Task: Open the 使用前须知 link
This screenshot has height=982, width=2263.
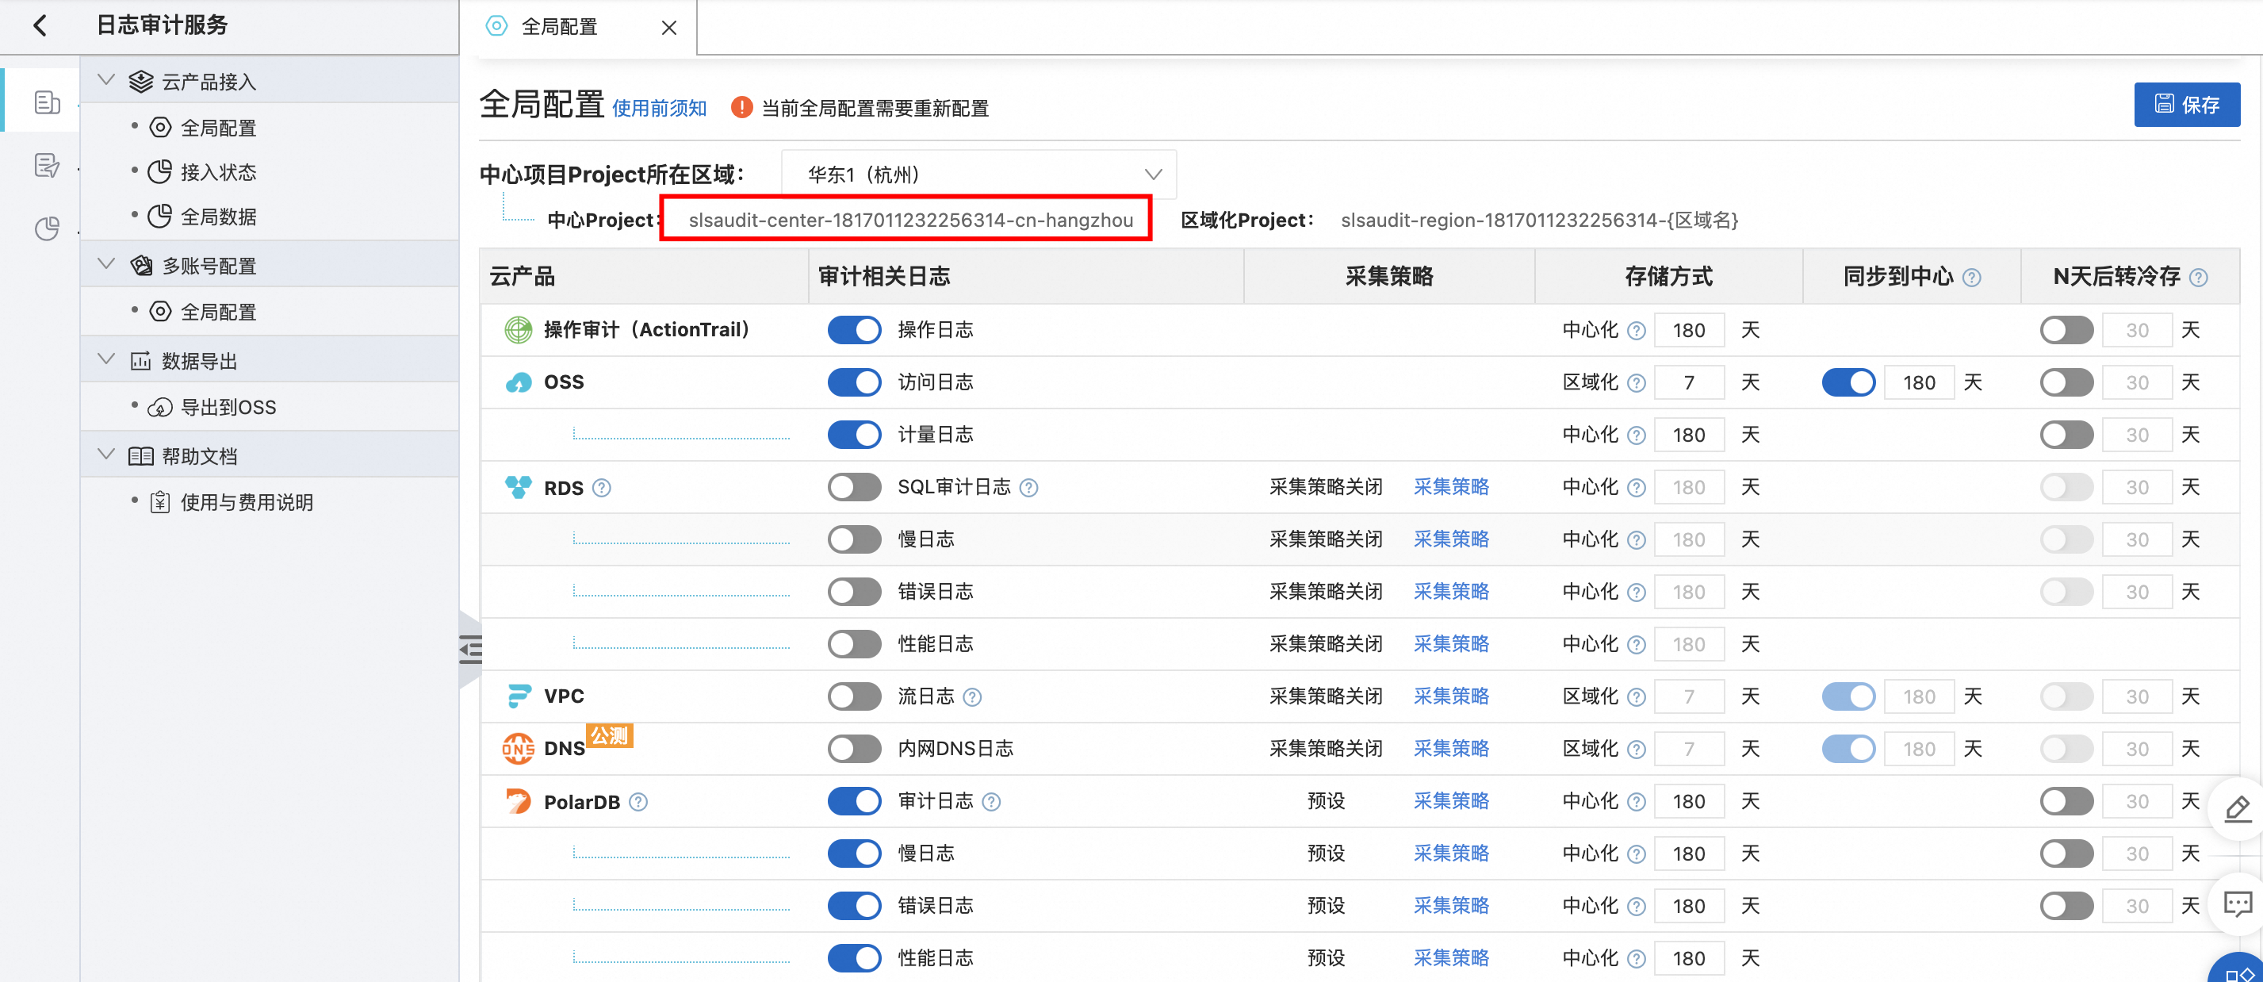Action: point(659,108)
